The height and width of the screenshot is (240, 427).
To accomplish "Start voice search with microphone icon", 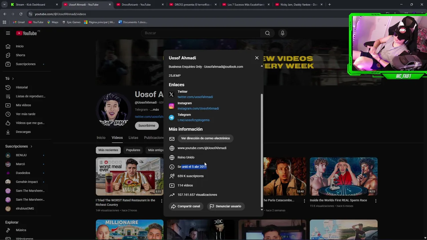I will (283, 33).
